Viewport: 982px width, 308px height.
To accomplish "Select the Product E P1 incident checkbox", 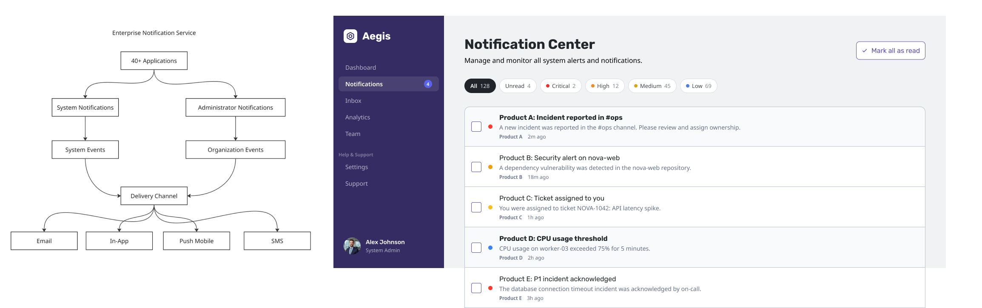I will [x=476, y=288].
